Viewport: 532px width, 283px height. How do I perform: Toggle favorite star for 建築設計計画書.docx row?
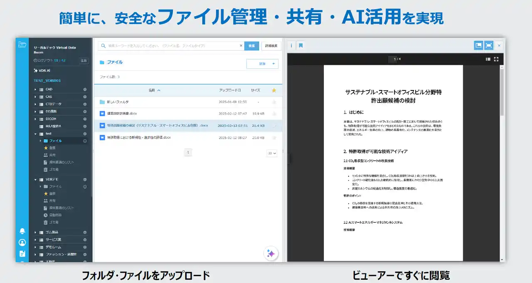tap(274, 114)
